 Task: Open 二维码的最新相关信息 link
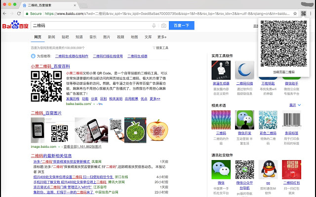click(51, 156)
